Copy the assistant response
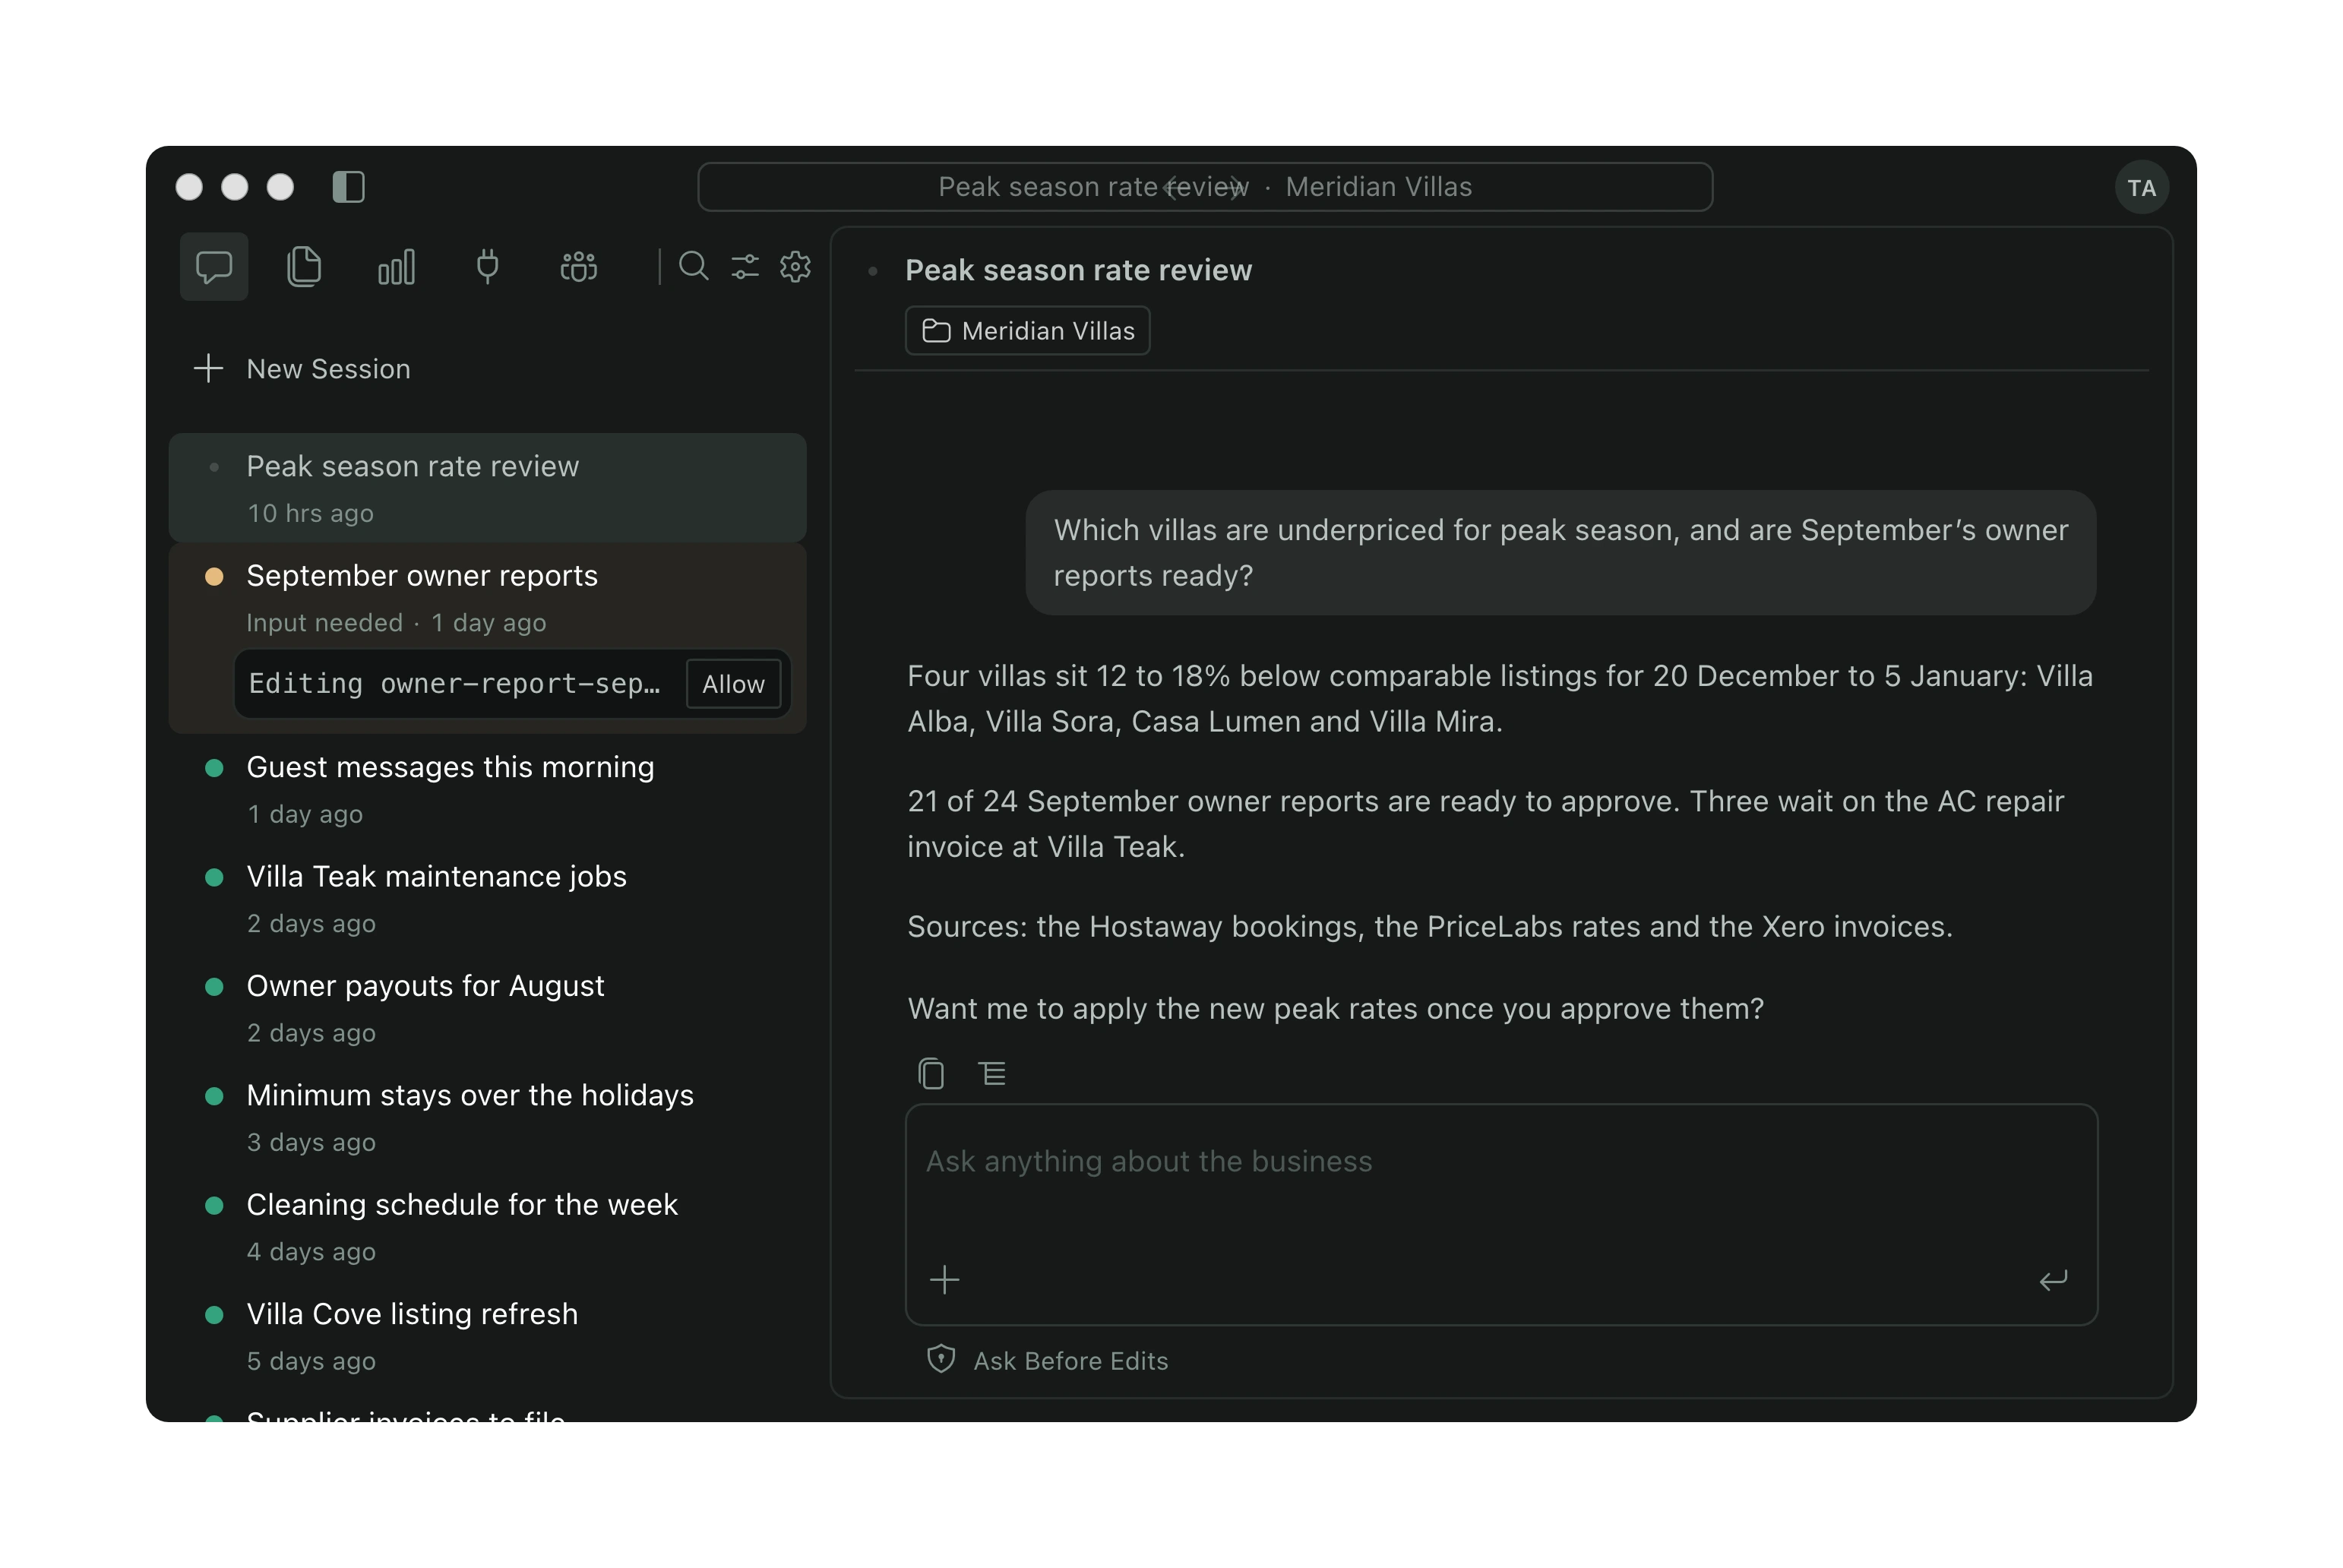Image resolution: width=2343 pixels, height=1568 pixels. pos(931,1074)
